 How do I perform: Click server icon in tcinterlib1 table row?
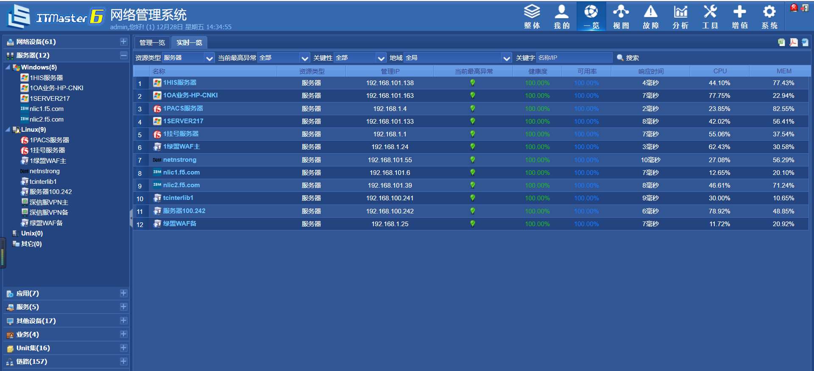(157, 198)
